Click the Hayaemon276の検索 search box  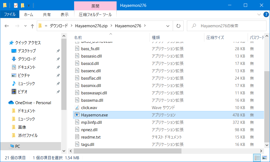tap(227, 26)
